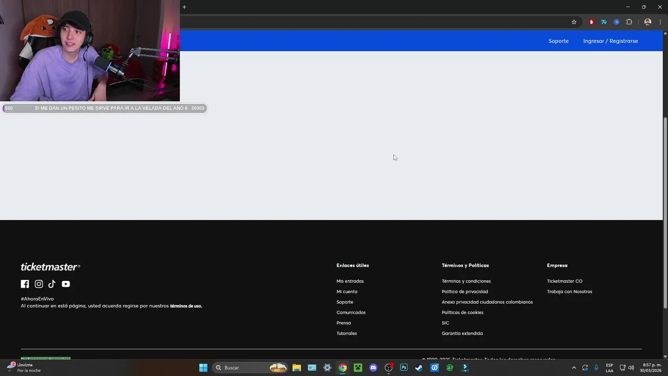Open Chrome's three-dot menu
Viewport: 668px width, 376px height.
coord(660,22)
